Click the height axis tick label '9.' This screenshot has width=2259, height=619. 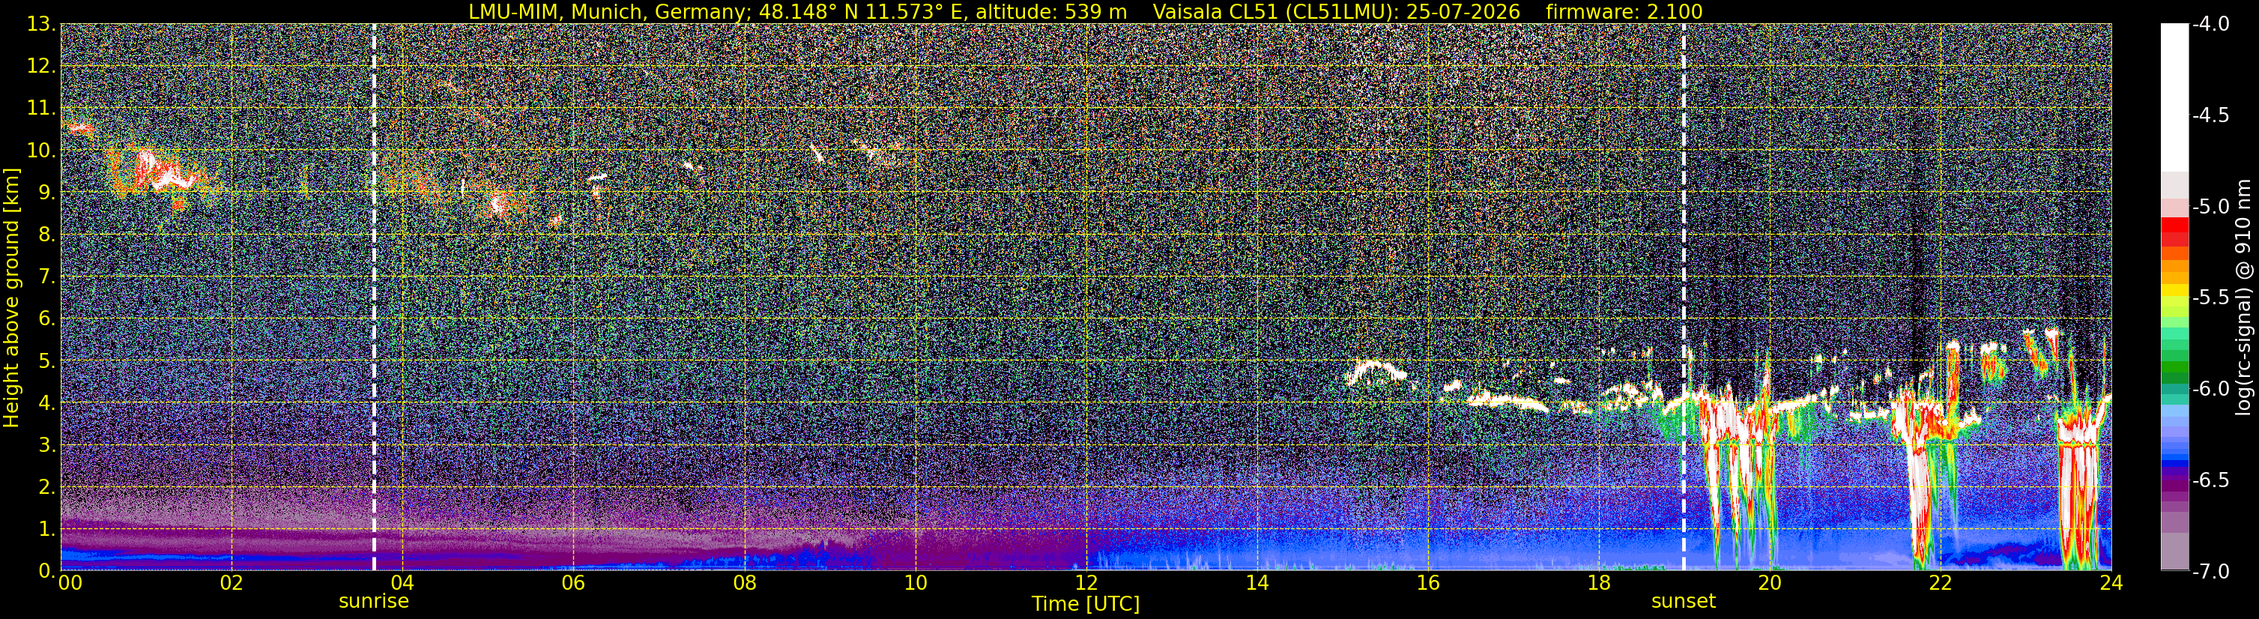coord(46,193)
